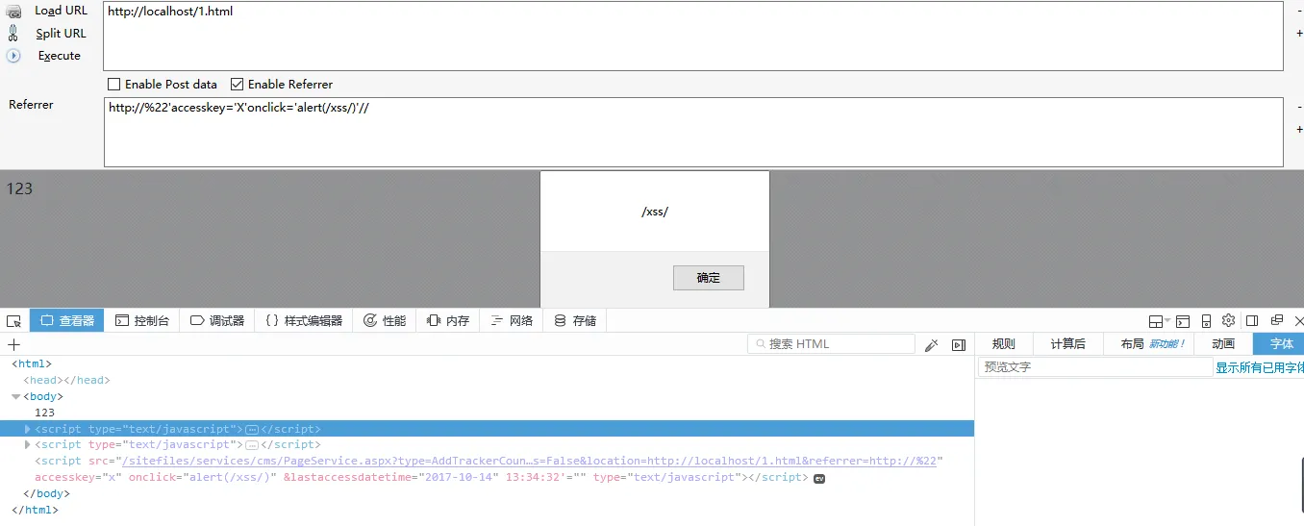Expand the second script node arrow
The width and height of the screenshot is (1304, 526).
tap(28, 445)
